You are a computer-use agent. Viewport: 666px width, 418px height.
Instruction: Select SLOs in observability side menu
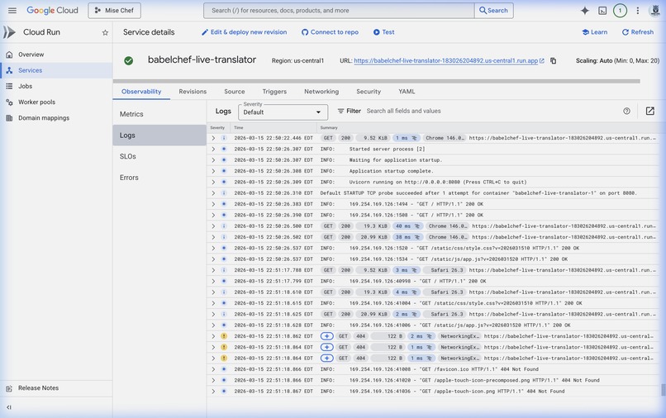159,156
